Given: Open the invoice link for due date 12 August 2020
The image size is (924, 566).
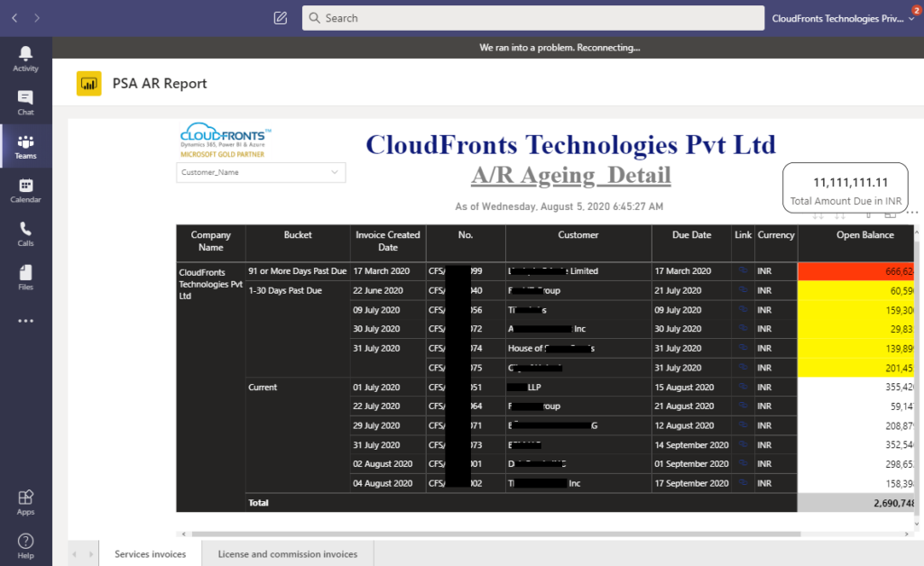Looking at the screenshot, I should pos(743,425).
